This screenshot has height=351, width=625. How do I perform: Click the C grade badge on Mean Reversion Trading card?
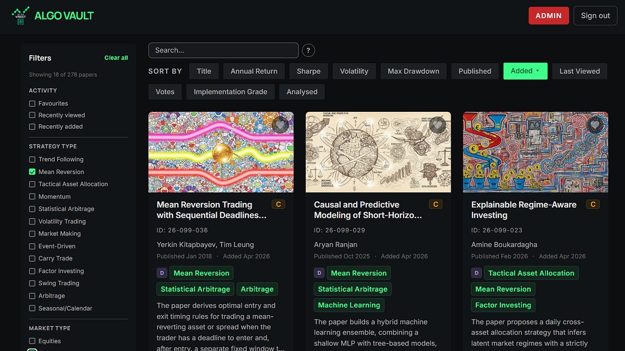(278, 204)
